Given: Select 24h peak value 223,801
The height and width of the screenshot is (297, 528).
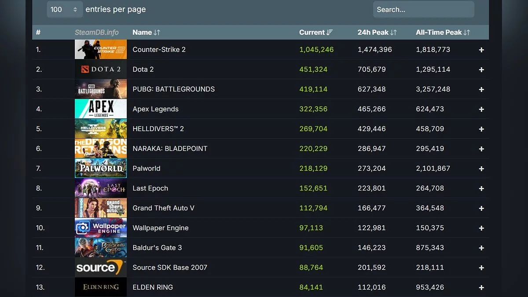Looking at the screenshot, I should pyautogui.click(x=371, y=188).
